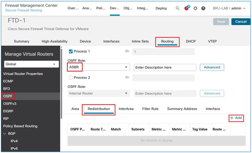Uncheck the Process 1 checkbox
Viewport: 252px width, 153px height.
click(71, 52)
